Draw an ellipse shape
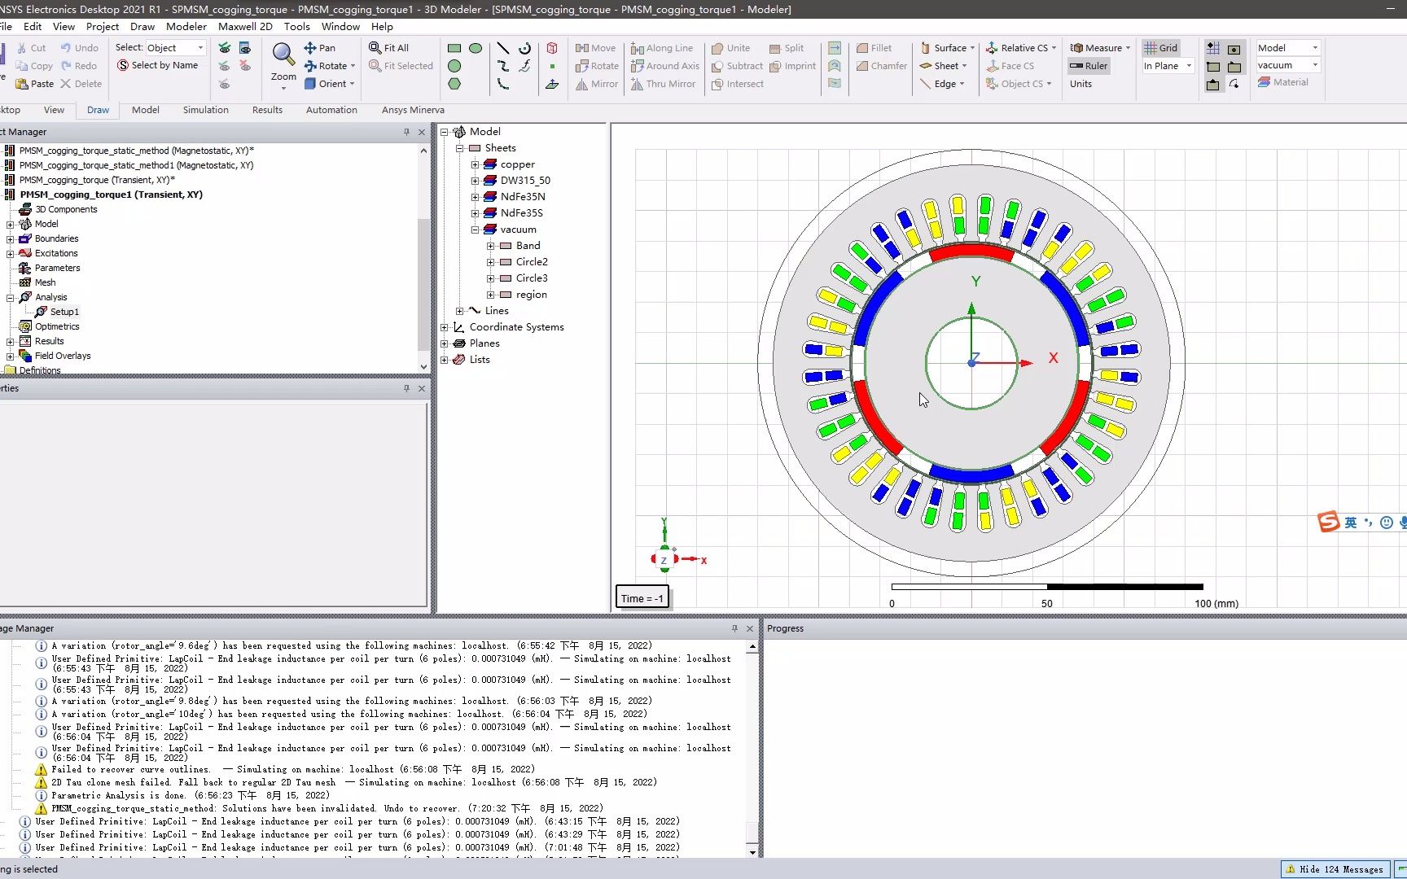The width and height of the screenshot is (1407, 879). (476, 48)
